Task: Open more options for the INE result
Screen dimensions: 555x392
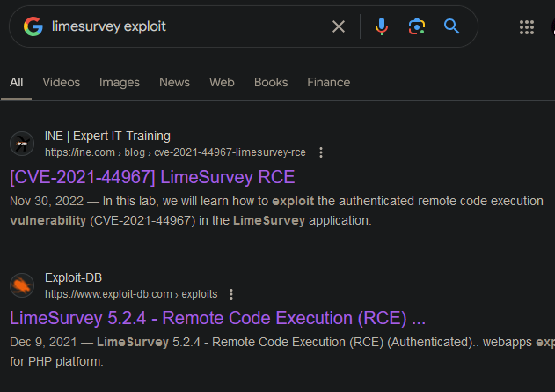Action: tap(321, 152)
